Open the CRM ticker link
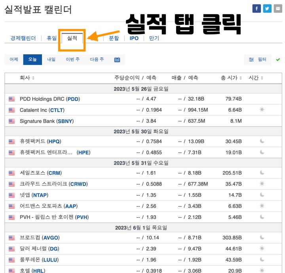This screenshot has height=273, width=285. [54, 173]
